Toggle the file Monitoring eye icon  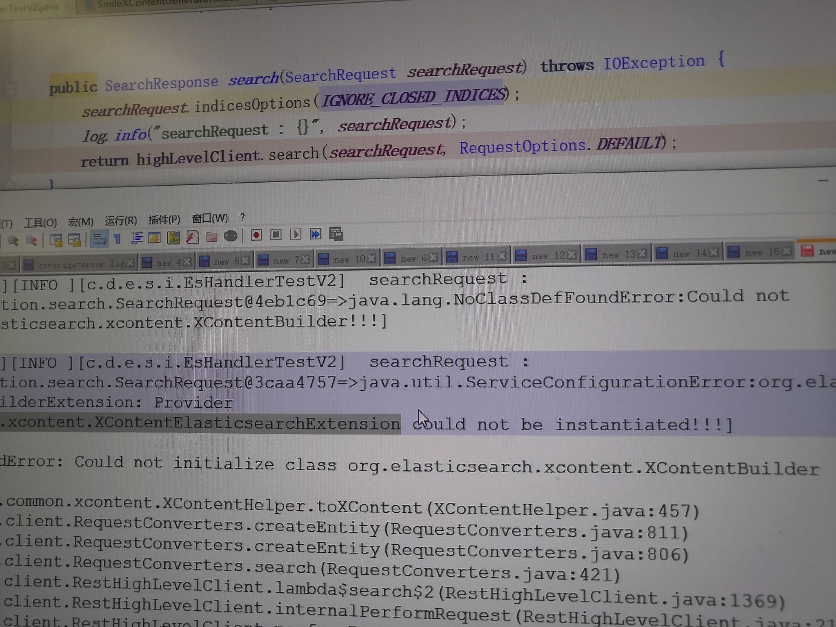coord(231,236)
